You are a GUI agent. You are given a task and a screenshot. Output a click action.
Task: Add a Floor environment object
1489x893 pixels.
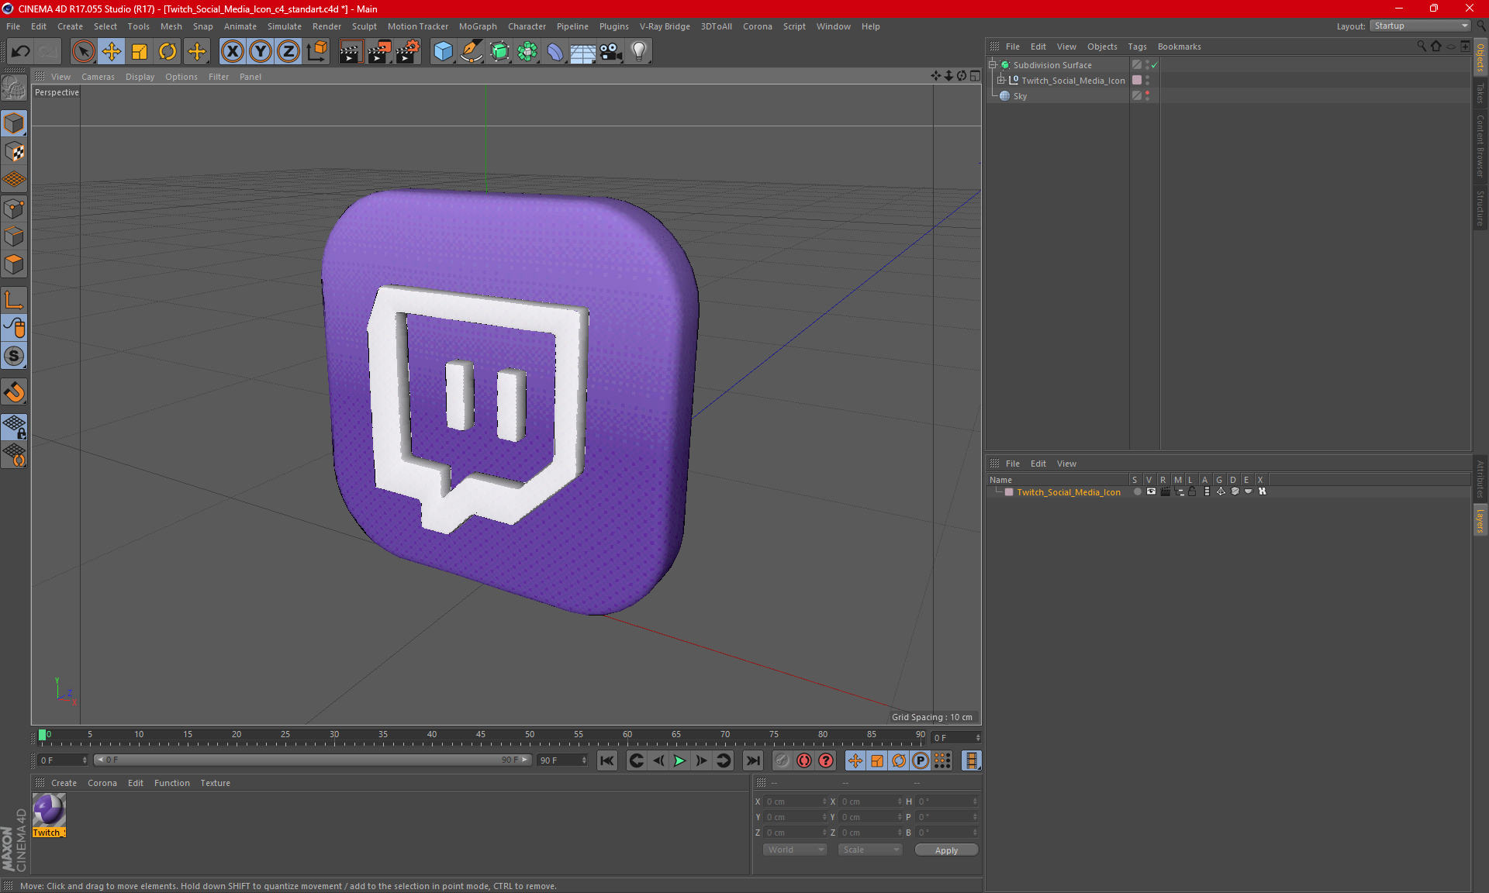583,52
